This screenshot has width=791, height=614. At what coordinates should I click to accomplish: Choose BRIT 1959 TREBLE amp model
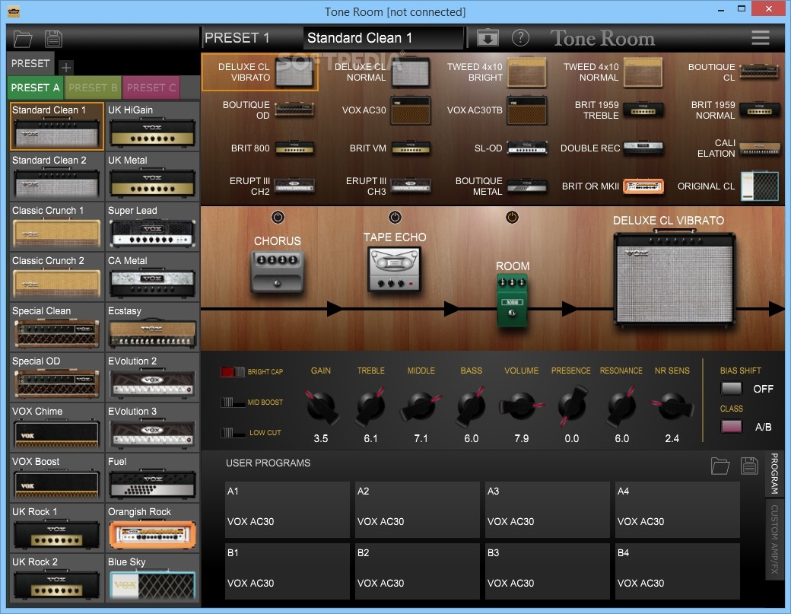(618, 110)
